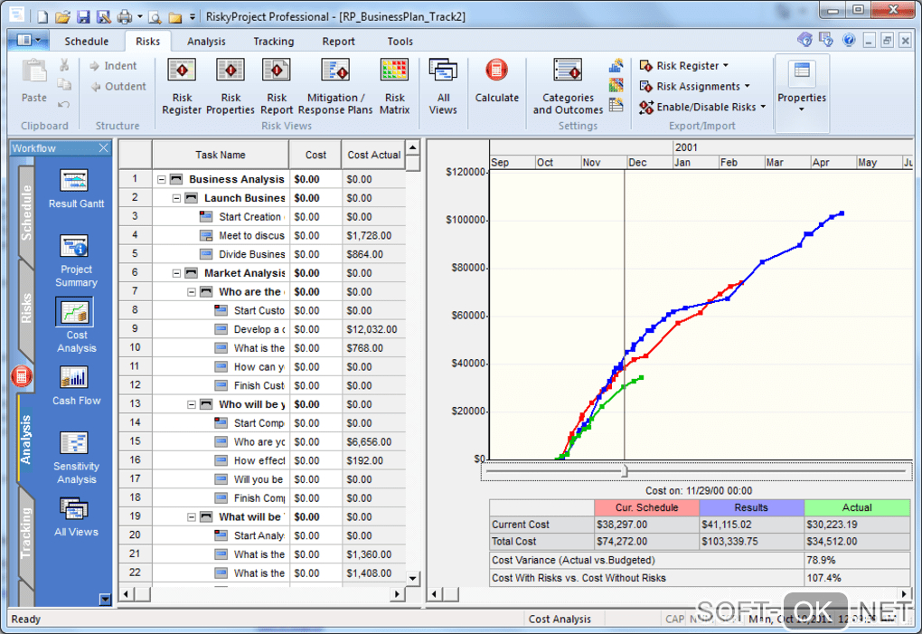Screen dimensions: 922x634
Task: Open the application menu button
Action: point(28,40)
